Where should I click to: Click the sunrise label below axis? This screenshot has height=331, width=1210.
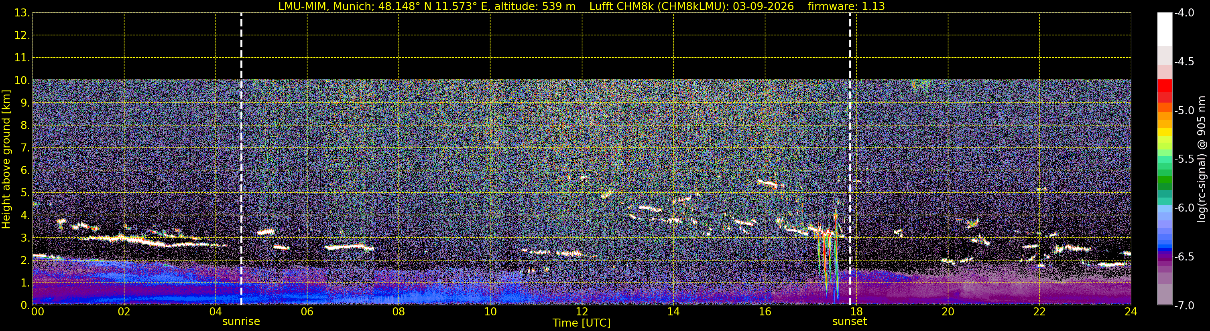point(241,322)
